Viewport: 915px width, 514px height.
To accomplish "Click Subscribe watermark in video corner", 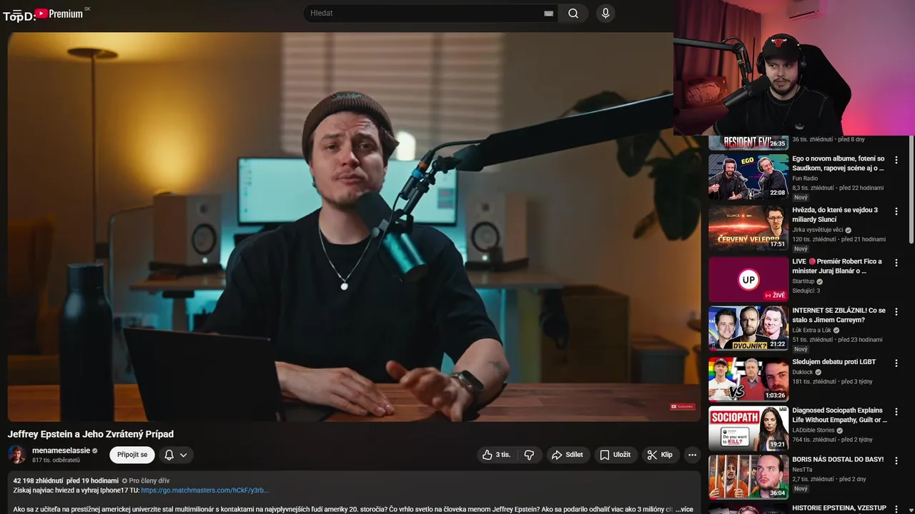I will pyautogui.click(x=682, y=406).
